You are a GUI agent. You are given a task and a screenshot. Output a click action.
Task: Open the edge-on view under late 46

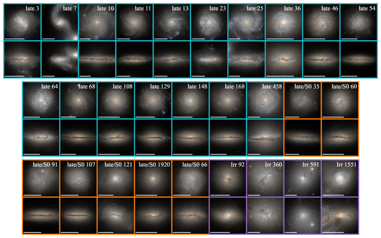[321, 59]
